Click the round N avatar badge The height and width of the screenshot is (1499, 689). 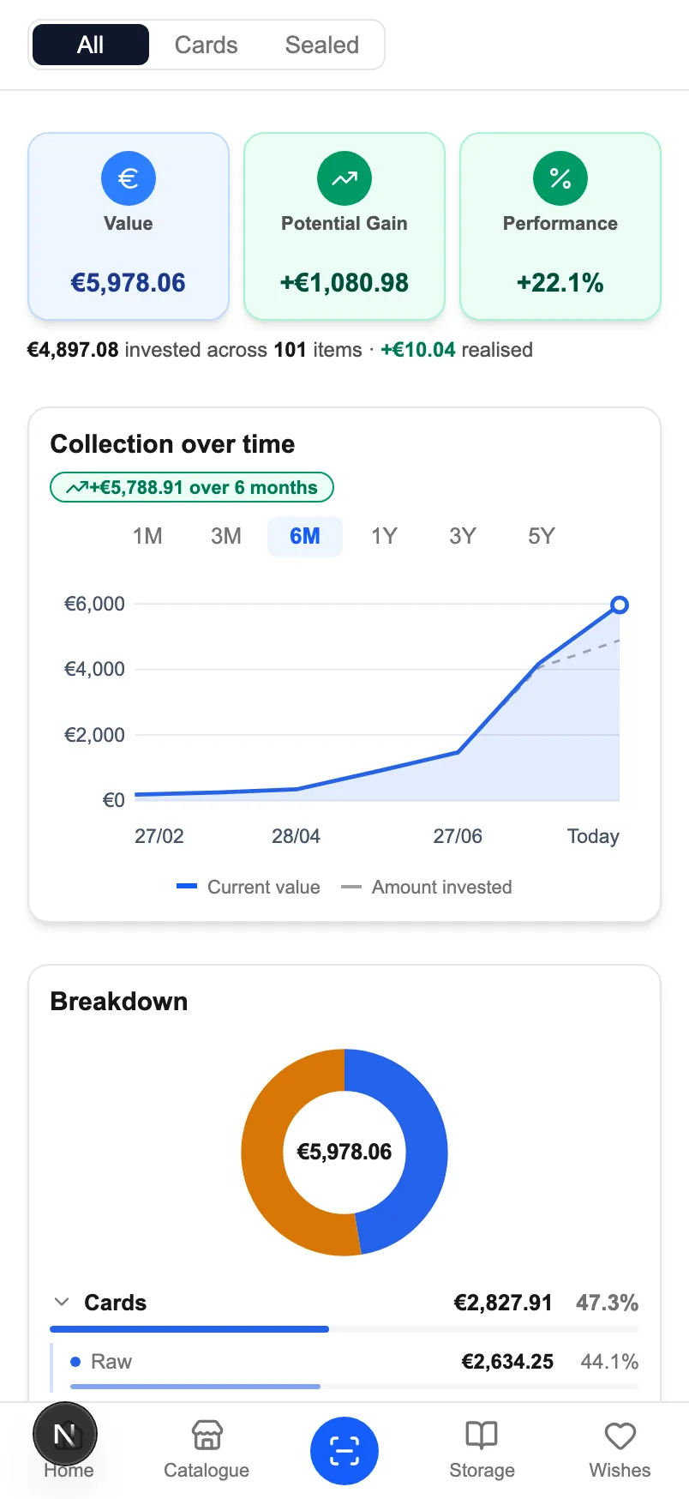65,1434
